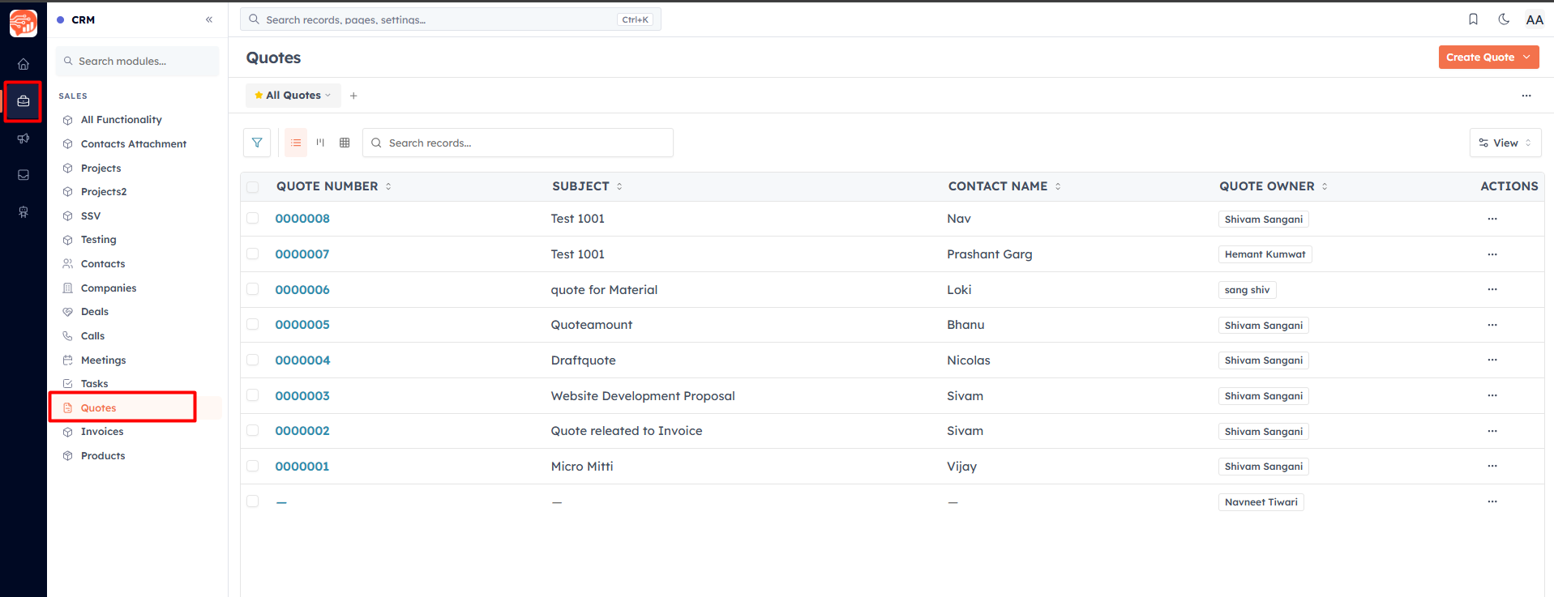Open actions menu for quote 0000006
This screenshot has height=597, width=1554.
pos(1492,289)
